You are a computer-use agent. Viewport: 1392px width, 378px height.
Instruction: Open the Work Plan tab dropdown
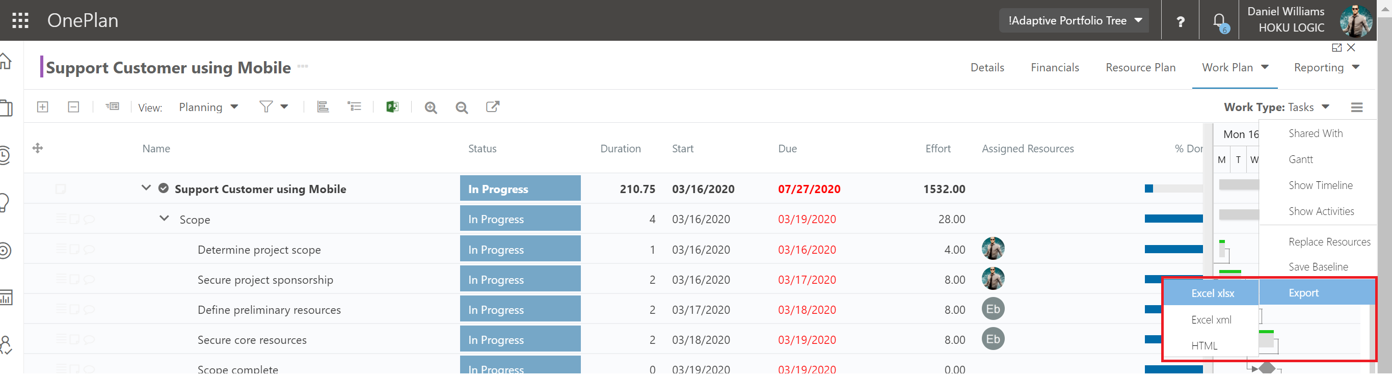[x=1235, y=67]
